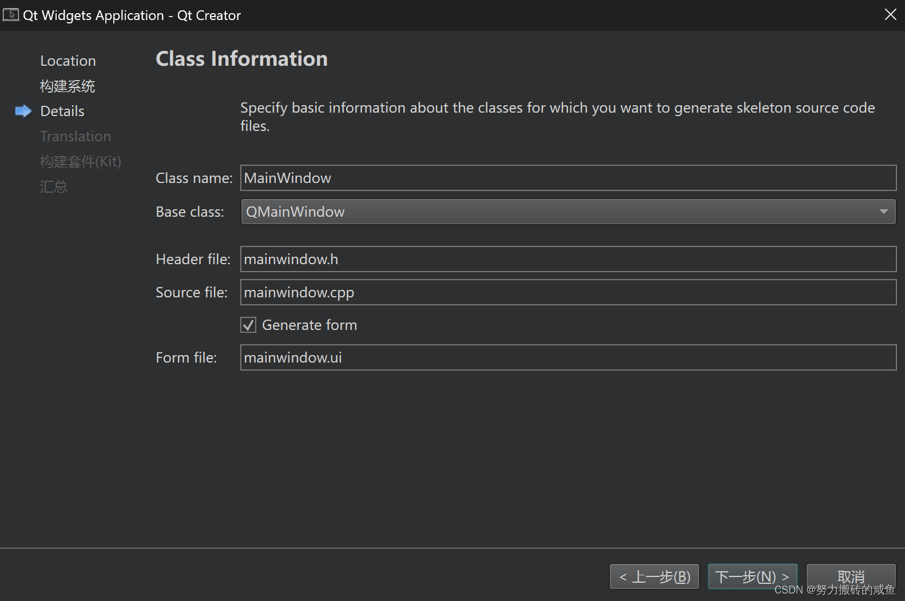Viewport: 905px width, 601px height.
Task: Select the Location step in sidebar
Action: tap(68, 61)
